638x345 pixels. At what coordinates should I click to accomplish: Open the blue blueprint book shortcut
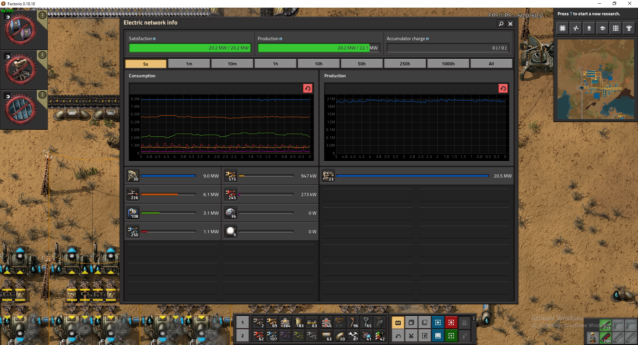pos(438,336)
